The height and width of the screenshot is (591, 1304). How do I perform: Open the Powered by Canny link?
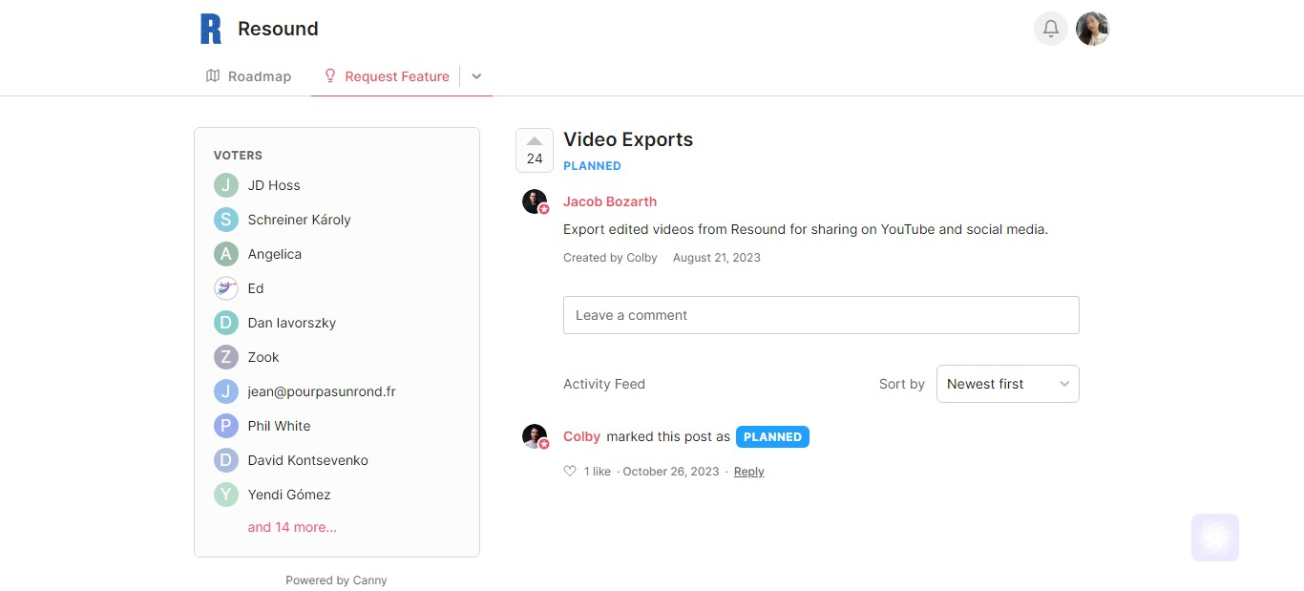(x=336, y=580)
